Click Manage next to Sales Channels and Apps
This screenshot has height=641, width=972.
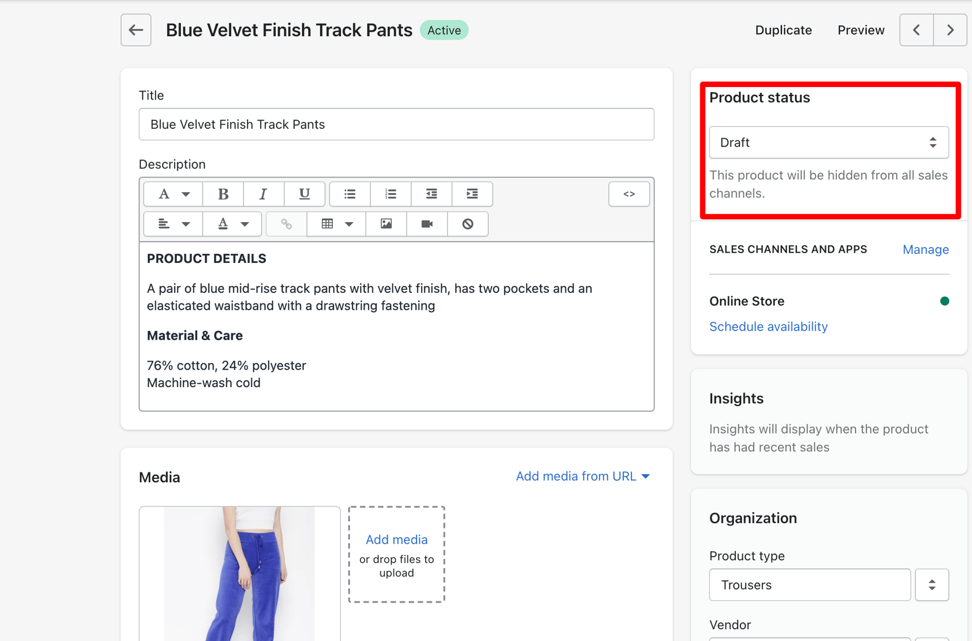[925, 249]
